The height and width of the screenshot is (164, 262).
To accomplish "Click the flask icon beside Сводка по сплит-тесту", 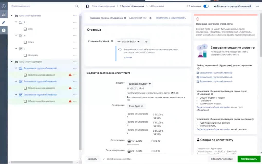I will coord(198,140).
